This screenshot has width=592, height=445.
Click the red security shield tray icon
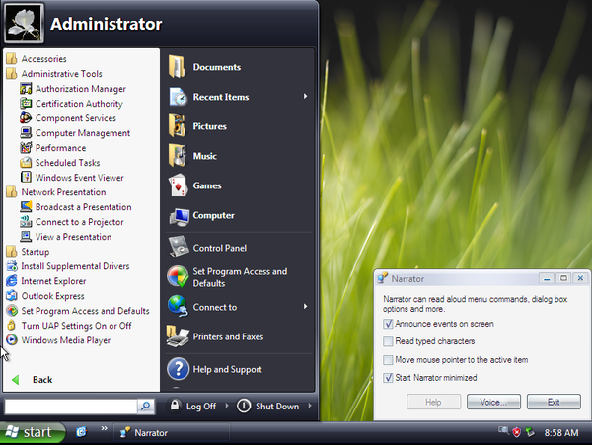coord(516,432)
